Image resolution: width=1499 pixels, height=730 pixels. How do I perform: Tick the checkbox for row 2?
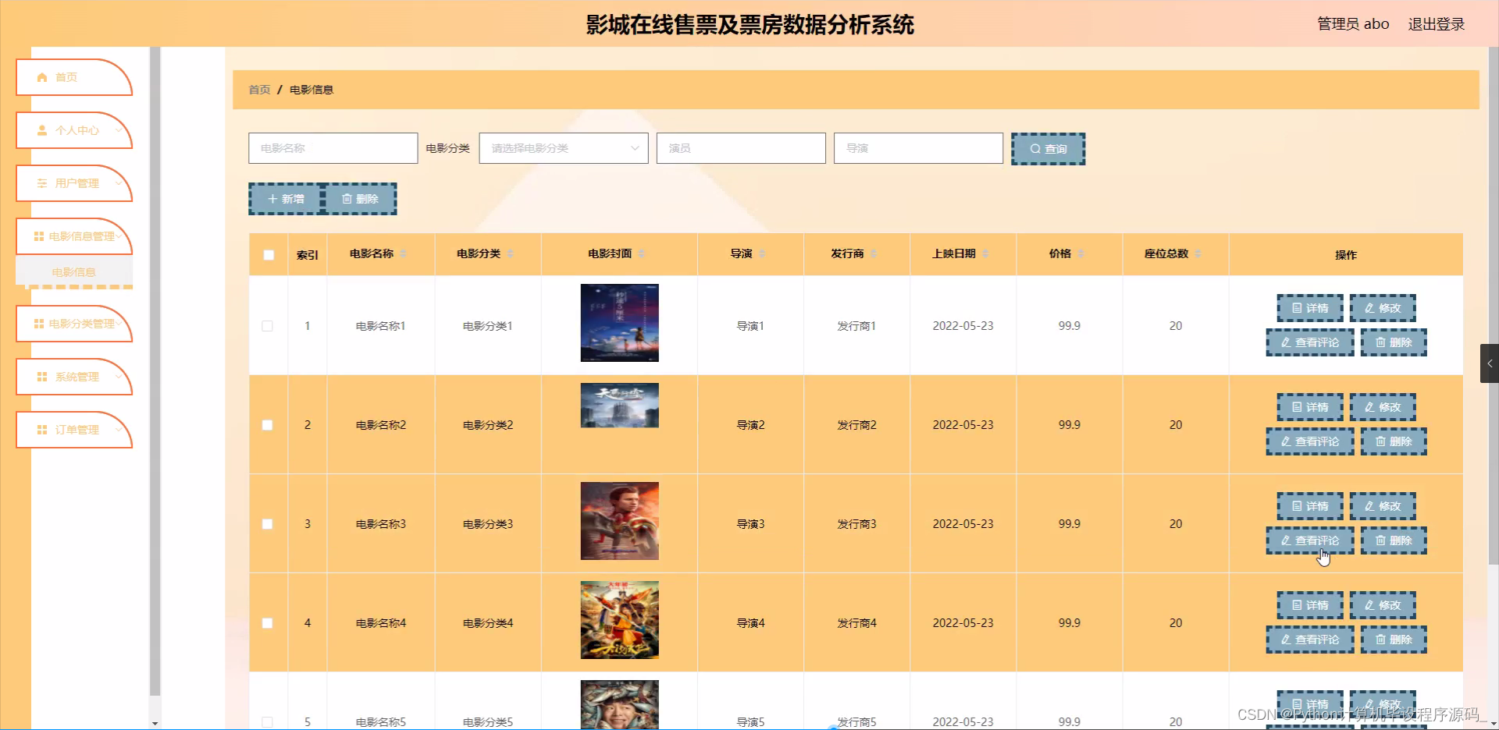click(x=268, y=425)
